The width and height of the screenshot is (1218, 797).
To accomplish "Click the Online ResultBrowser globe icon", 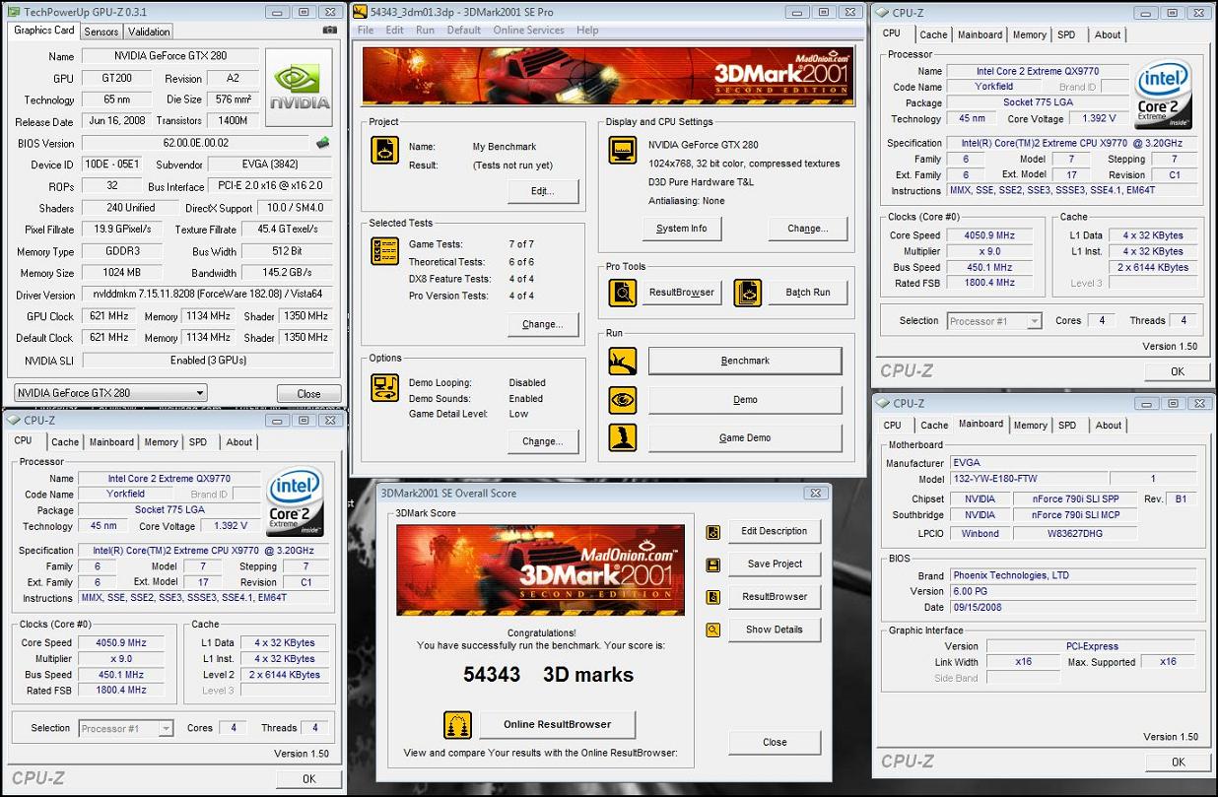I will click(x=457, y=725).
